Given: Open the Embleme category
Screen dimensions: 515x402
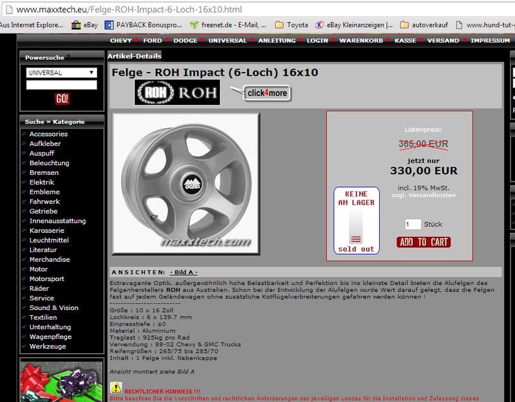Looking at the screenshot, I should click(44, 192).
